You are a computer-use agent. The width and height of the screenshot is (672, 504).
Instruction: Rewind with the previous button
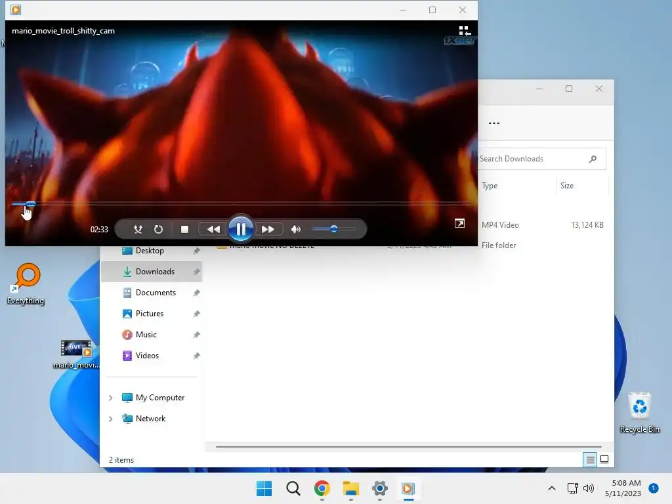pyautogui.click(x=213, y=229)
